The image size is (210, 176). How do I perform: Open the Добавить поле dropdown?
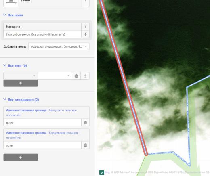(59, 46)
